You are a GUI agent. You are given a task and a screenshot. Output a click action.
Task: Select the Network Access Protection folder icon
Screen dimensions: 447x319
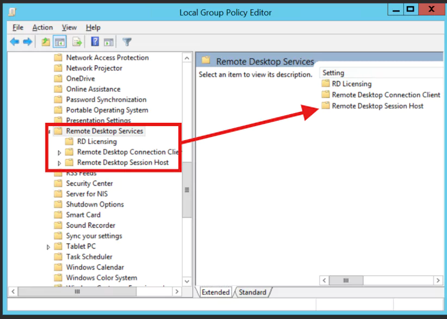pyautogui.click(x=58, y=58)
